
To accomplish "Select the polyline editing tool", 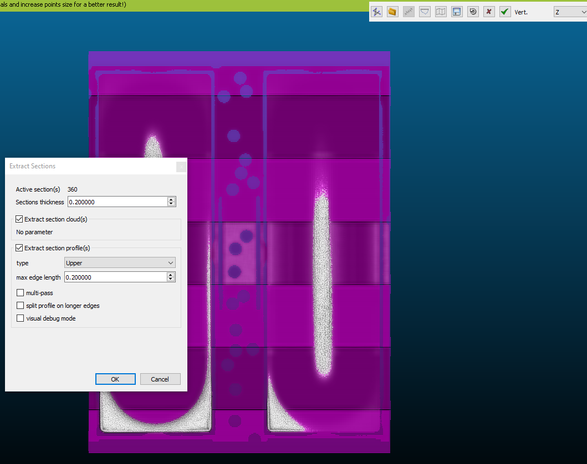I will [x=376, y=11].
